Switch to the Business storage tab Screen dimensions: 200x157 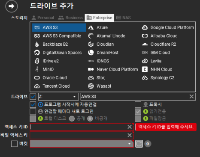(x=70, y=18)
